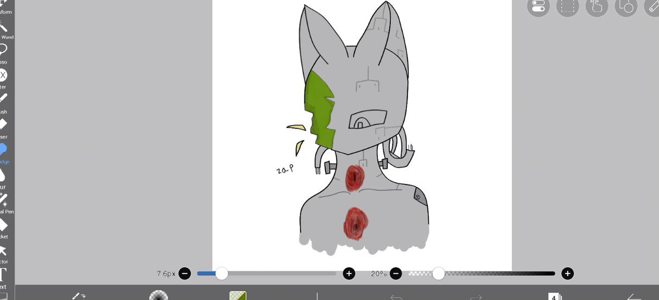Select the highlighted Smudge tool
The height and width of the screenshot is (300, 659).
coord(4,153)
